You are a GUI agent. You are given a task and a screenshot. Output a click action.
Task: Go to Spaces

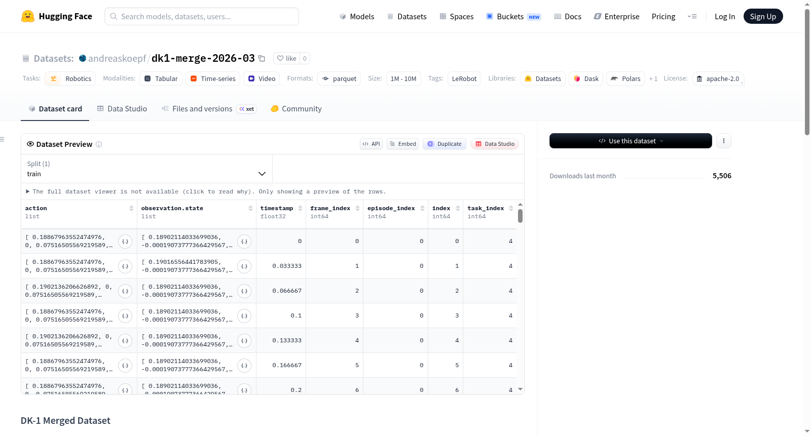(456, 16)
